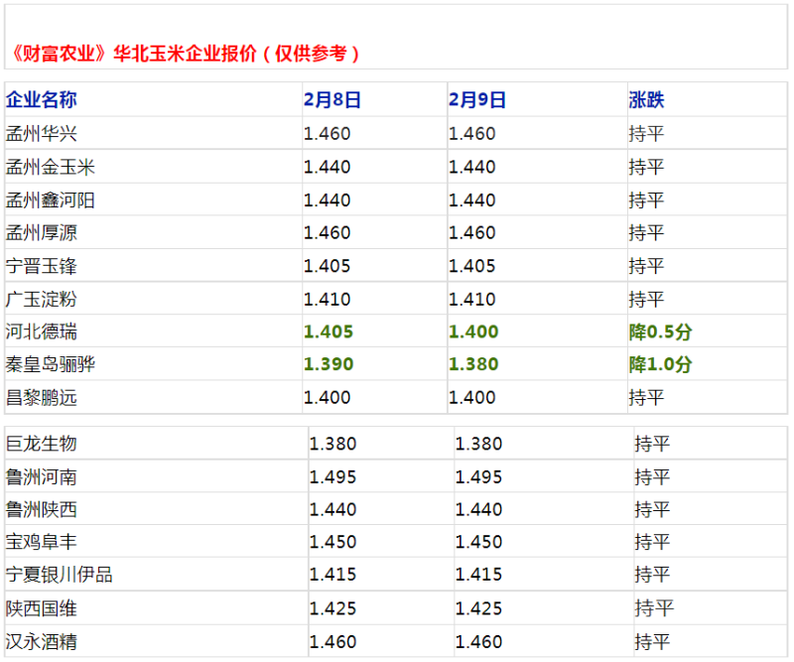Click the company name 鲁洲陕西
This screenshot has width=794, height=662.
(x=41, y=509)
